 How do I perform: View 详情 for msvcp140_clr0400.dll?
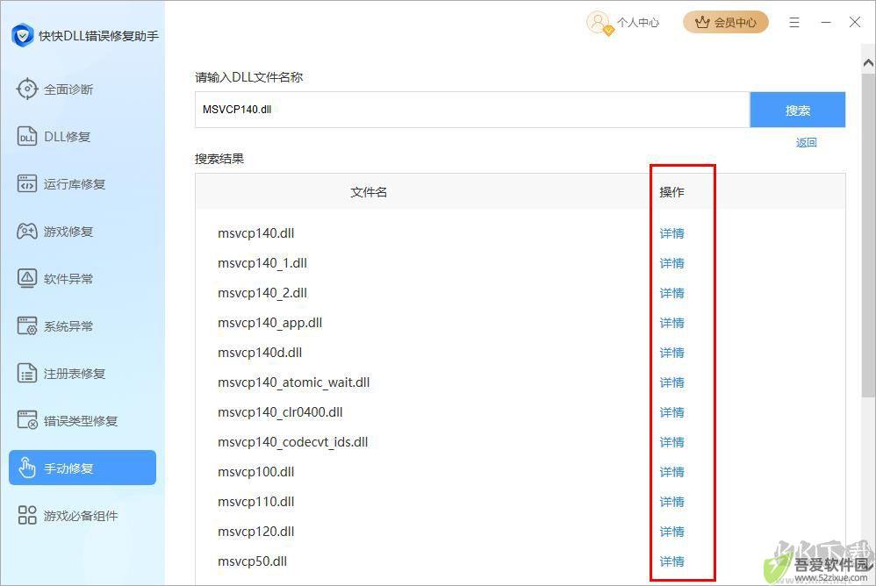(671, 412)
